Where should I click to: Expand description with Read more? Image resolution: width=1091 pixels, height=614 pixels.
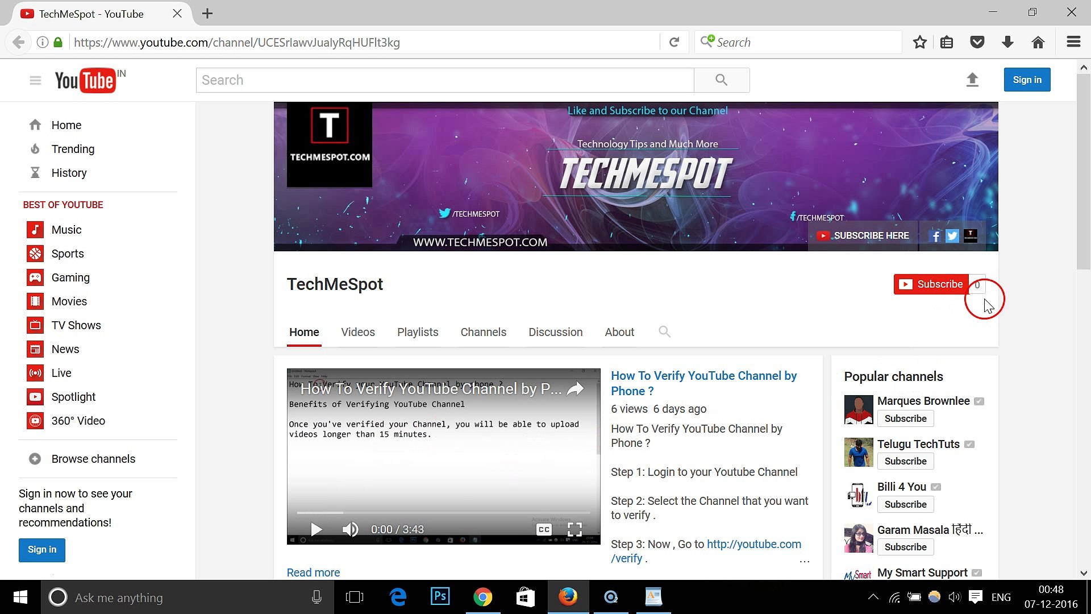coord(313,572)
